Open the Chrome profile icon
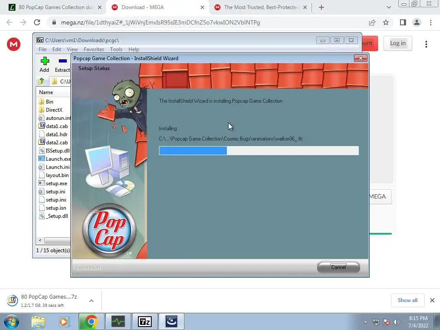440x330 pixels. coord(417,22)
